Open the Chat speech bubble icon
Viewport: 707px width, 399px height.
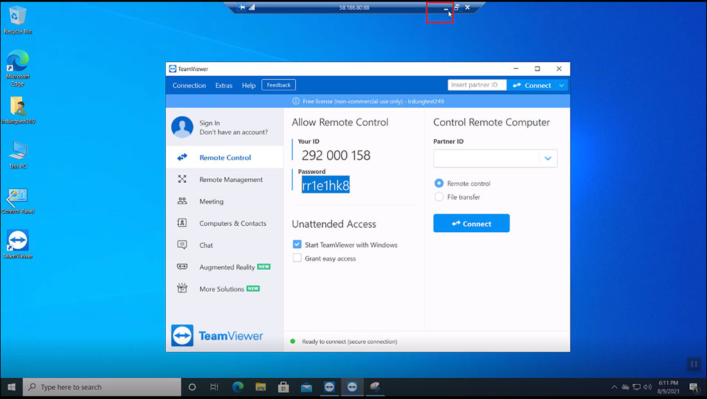click(182, 244)
